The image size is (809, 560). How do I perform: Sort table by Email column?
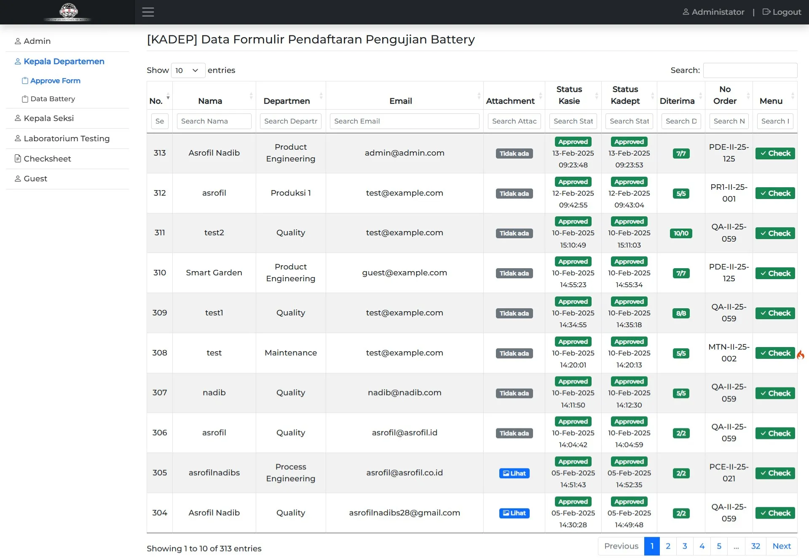[x=404, y=95]
